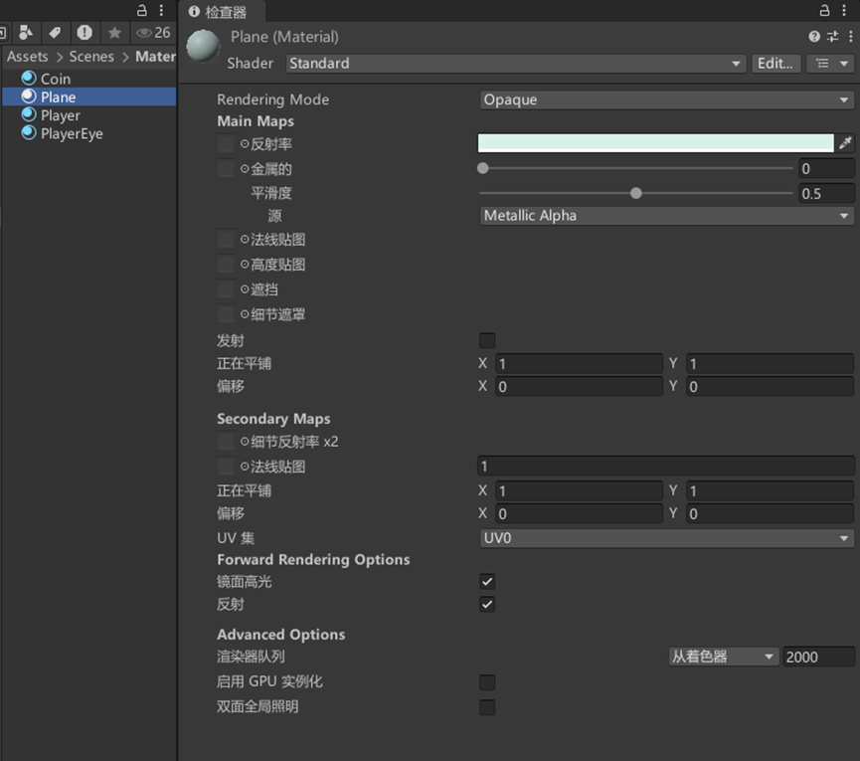Click the Plane material preview sphere
The image size is (860, 761).
pos(203,46)
